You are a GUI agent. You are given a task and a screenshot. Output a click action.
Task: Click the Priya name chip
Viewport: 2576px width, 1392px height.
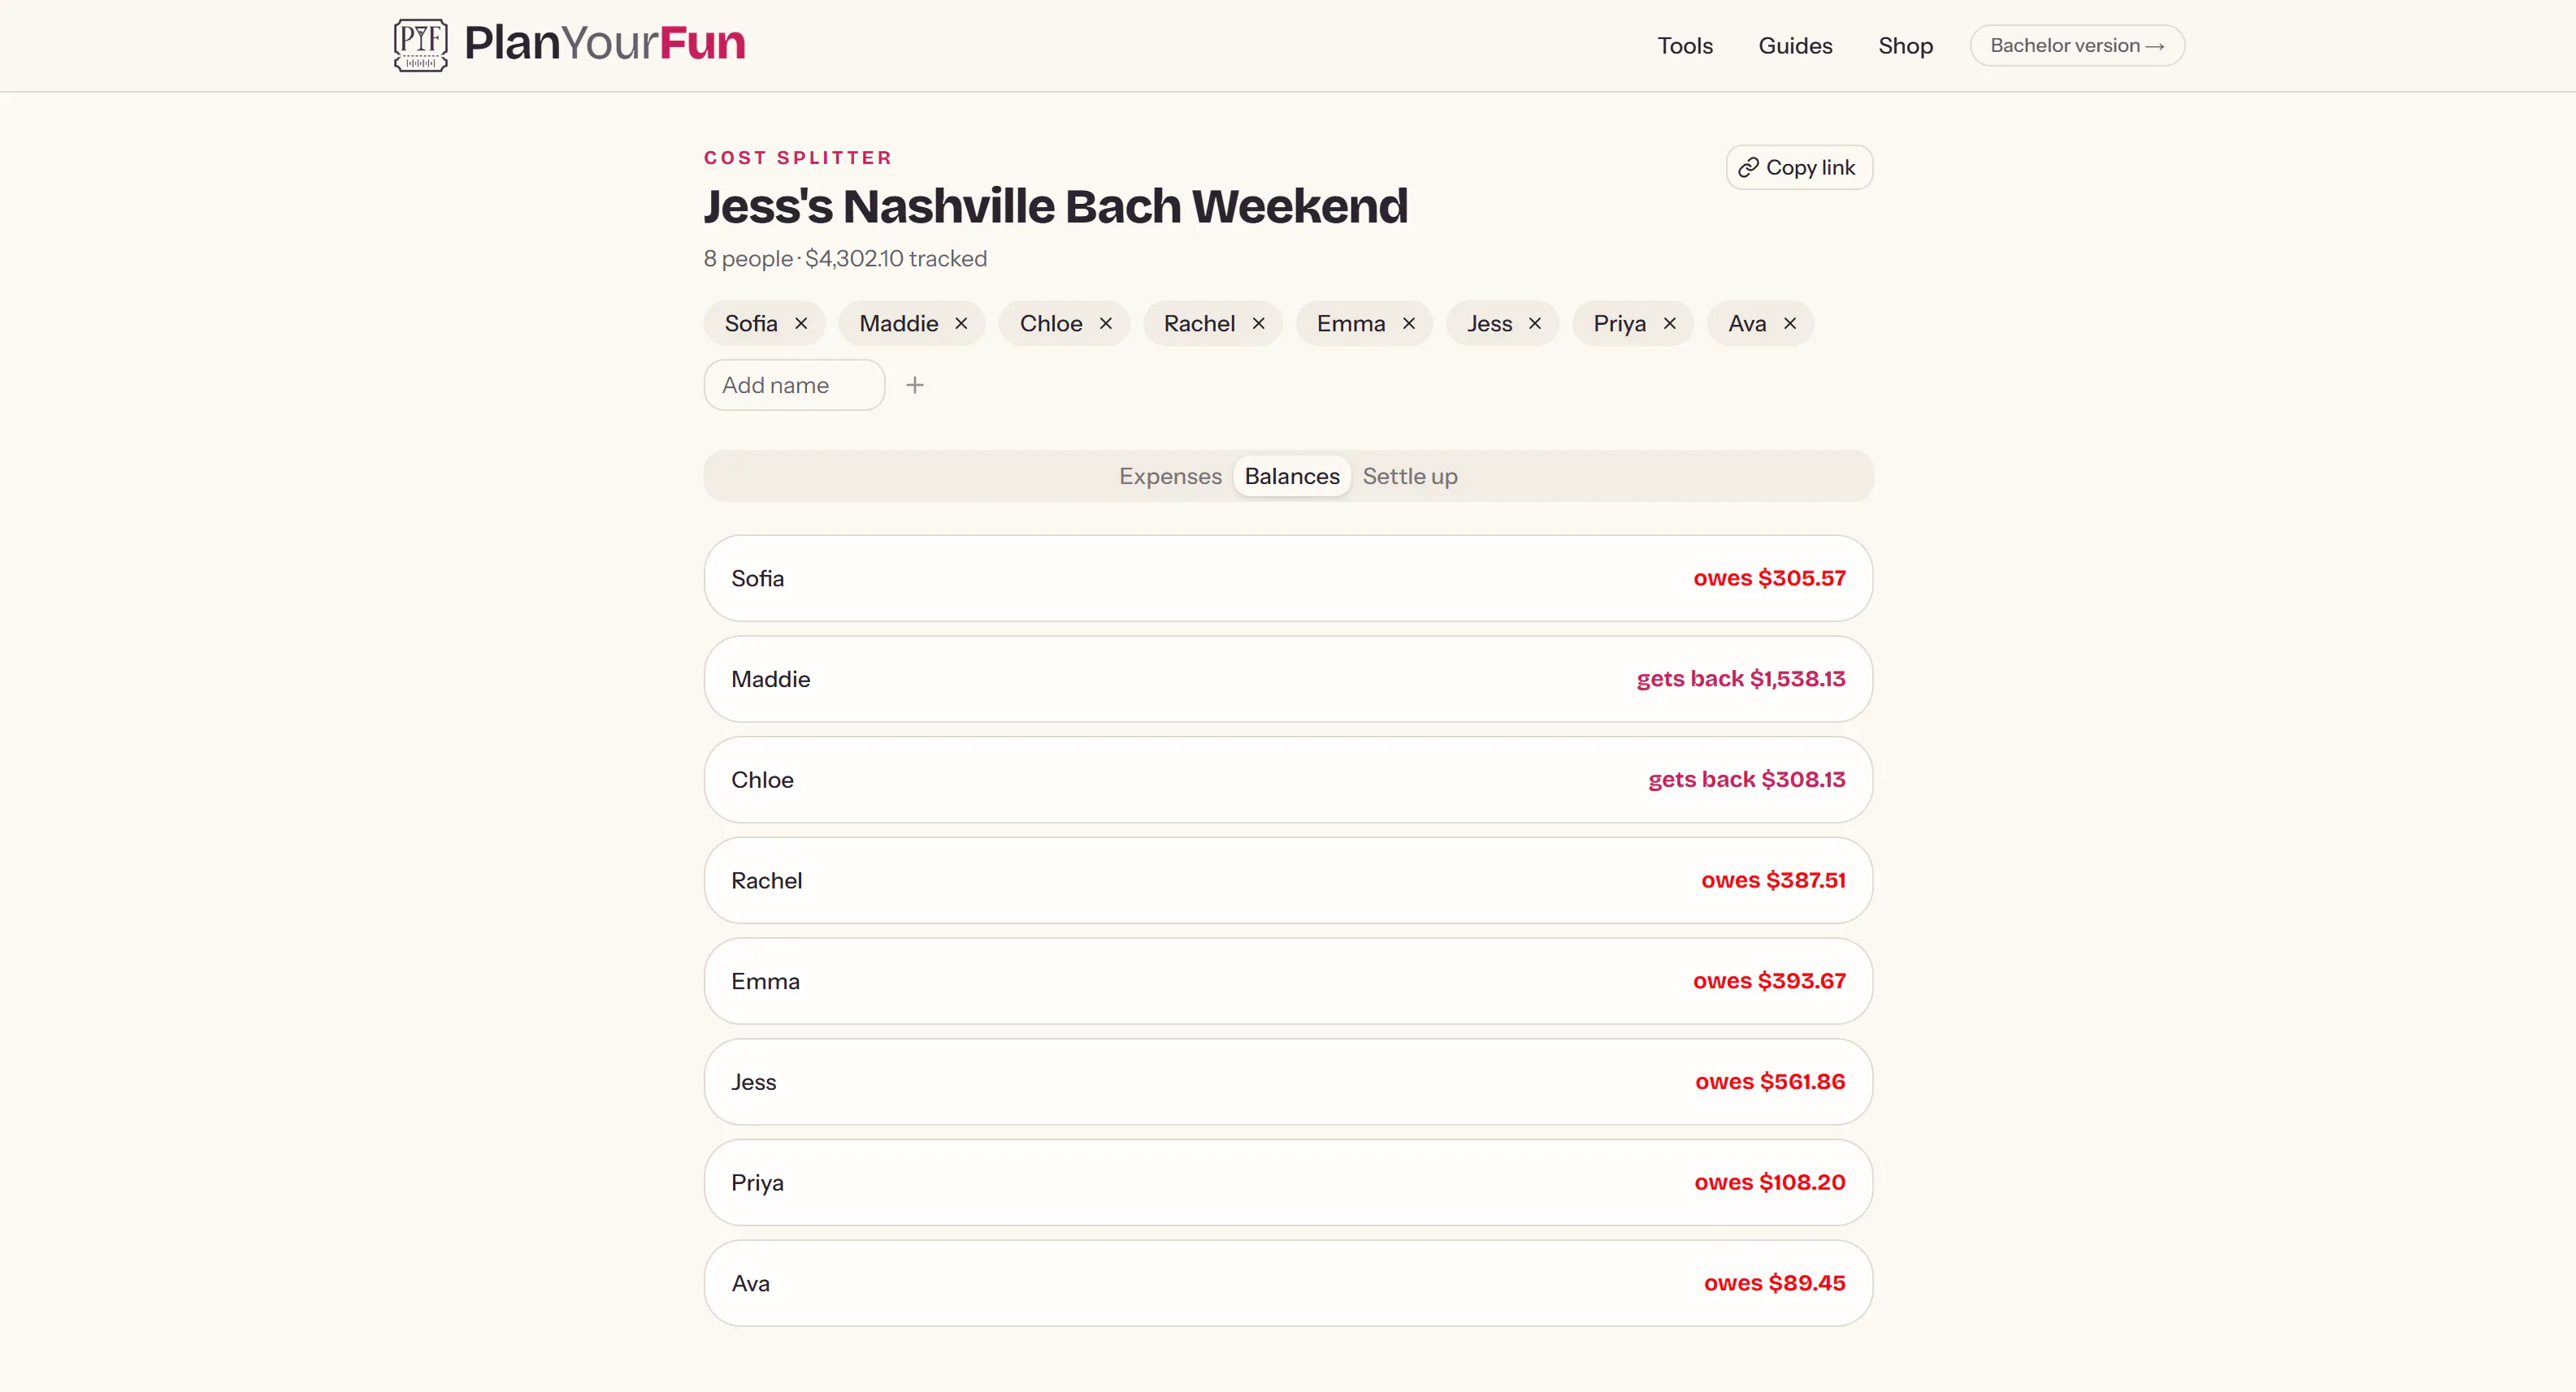tap(1633, 324)
